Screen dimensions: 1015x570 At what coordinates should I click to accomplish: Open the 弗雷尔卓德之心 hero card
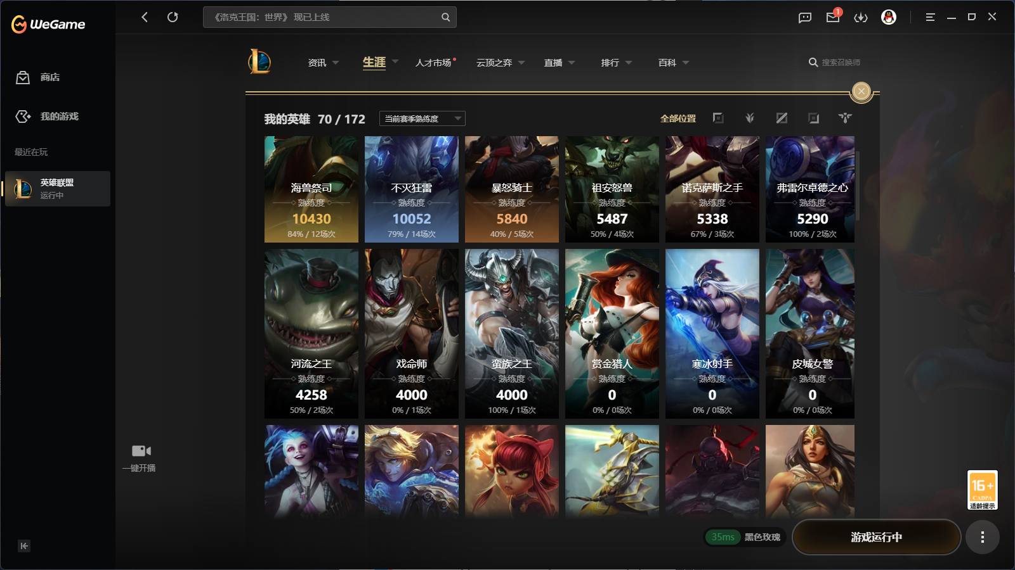[x=810, y=189]
